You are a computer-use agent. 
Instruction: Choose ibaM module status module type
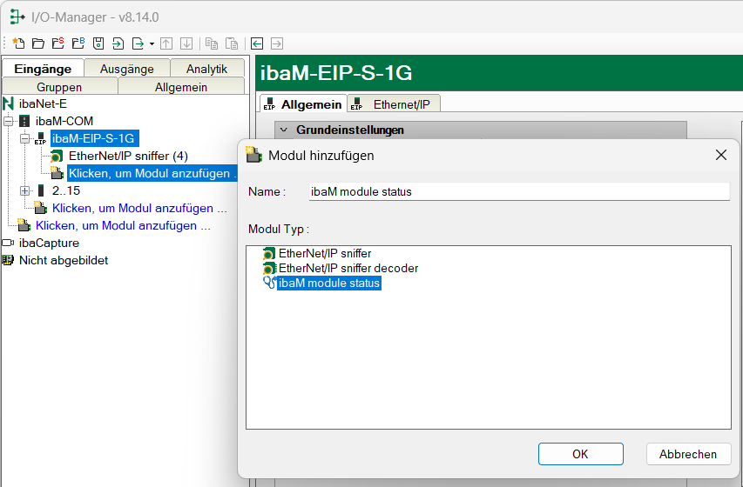pos(329,283)
